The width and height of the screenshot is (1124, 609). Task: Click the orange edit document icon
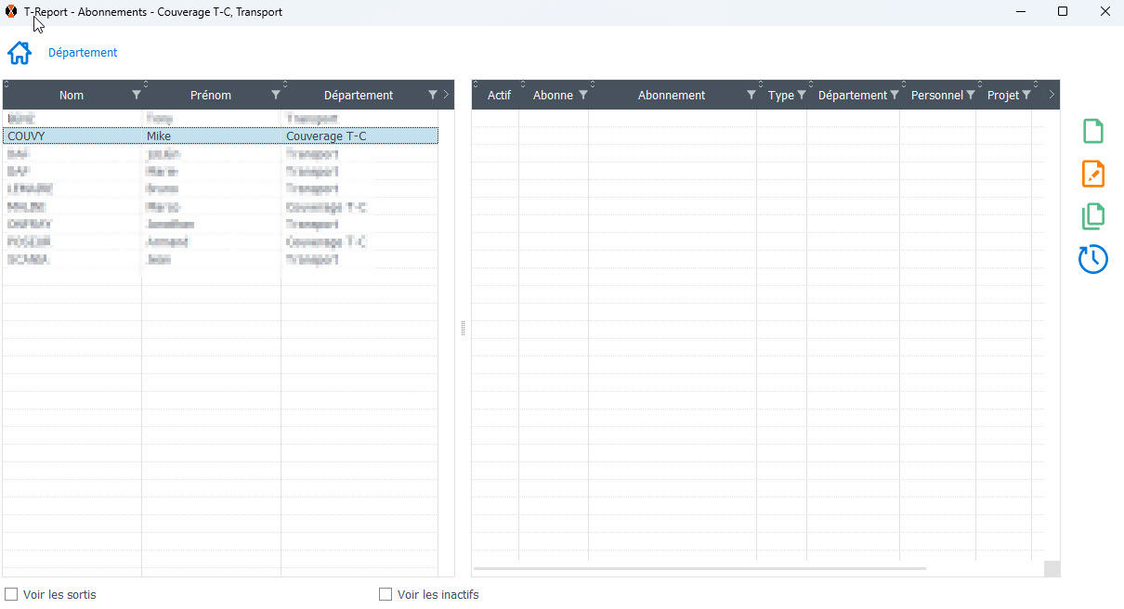[x=1093, y=174]
